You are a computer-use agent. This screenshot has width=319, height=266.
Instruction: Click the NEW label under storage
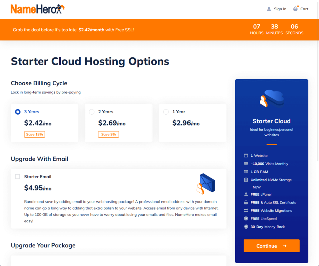coord(257,187)
